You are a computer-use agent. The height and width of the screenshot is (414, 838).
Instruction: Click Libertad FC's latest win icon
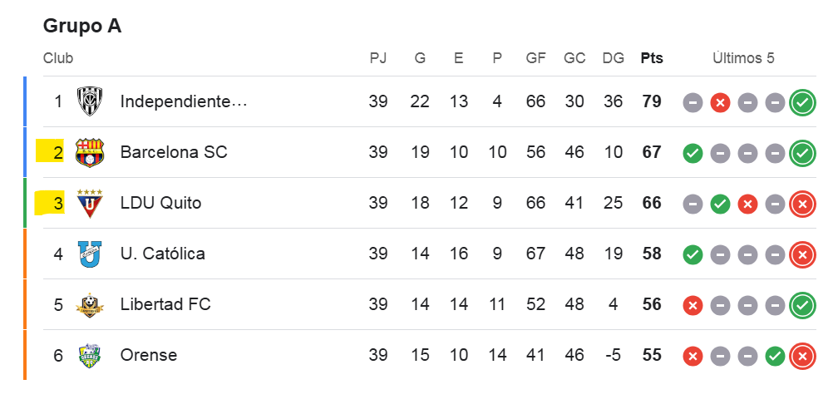click(802, 305)
